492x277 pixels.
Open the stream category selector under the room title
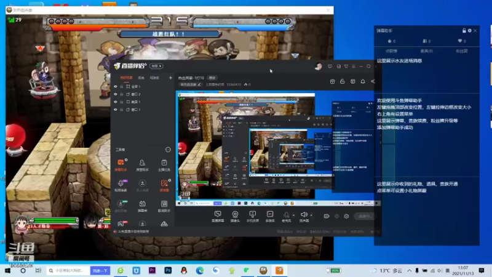click(x=191, y=84)
